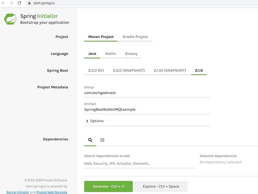This screenshot has height=194, width=258.
Task: Click the 'No dependency selected' text
Action: click(220, 162)
